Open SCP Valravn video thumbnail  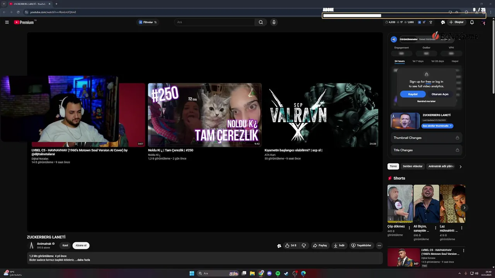click(321, 115)
